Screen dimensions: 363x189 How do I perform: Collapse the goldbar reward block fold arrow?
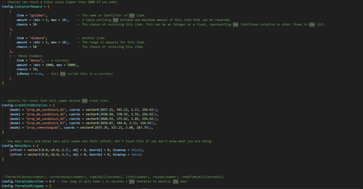(x=1, y=11)
